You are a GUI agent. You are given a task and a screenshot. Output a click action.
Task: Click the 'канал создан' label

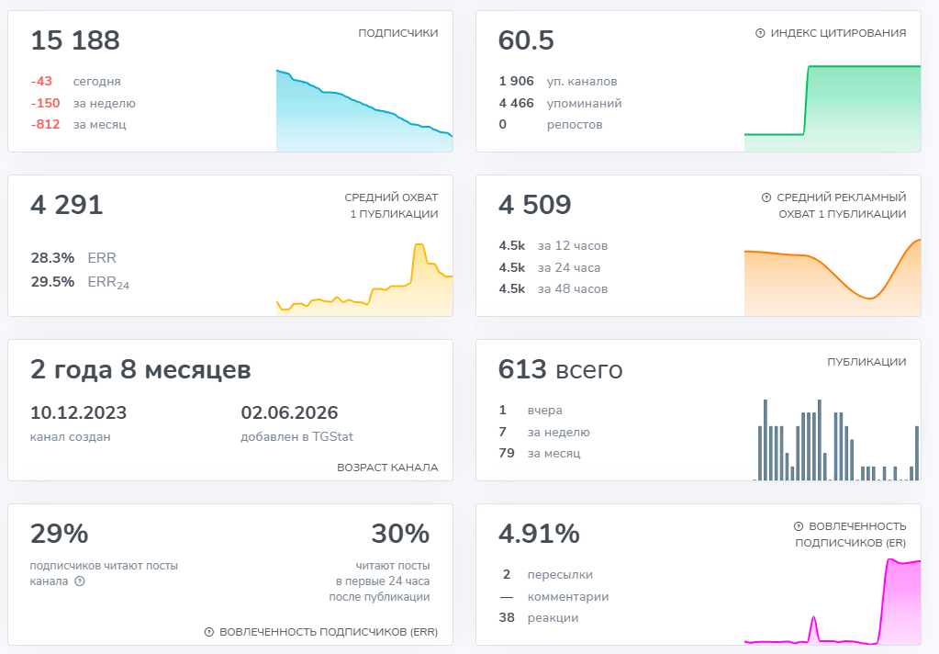[x=70, y=437]
